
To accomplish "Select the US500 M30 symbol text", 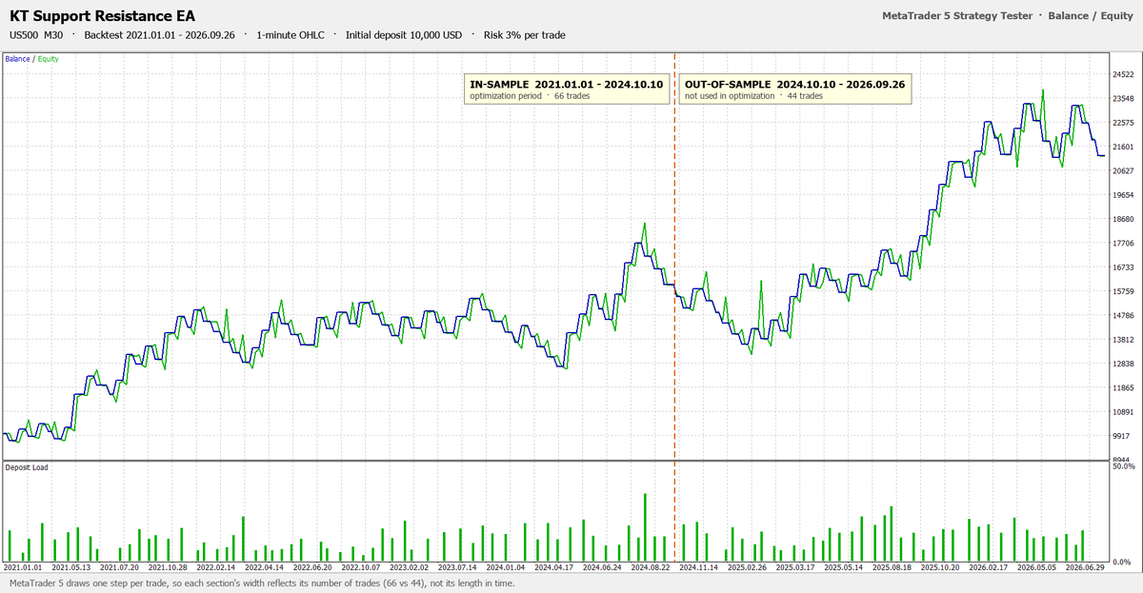I will 36,35.
